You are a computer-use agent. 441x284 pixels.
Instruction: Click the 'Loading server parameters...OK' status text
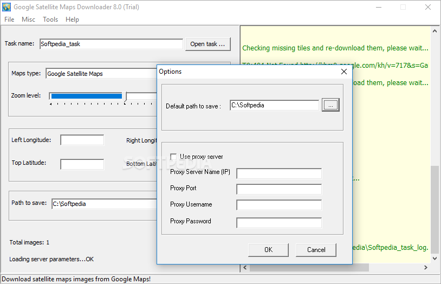(x=51, y=259)
